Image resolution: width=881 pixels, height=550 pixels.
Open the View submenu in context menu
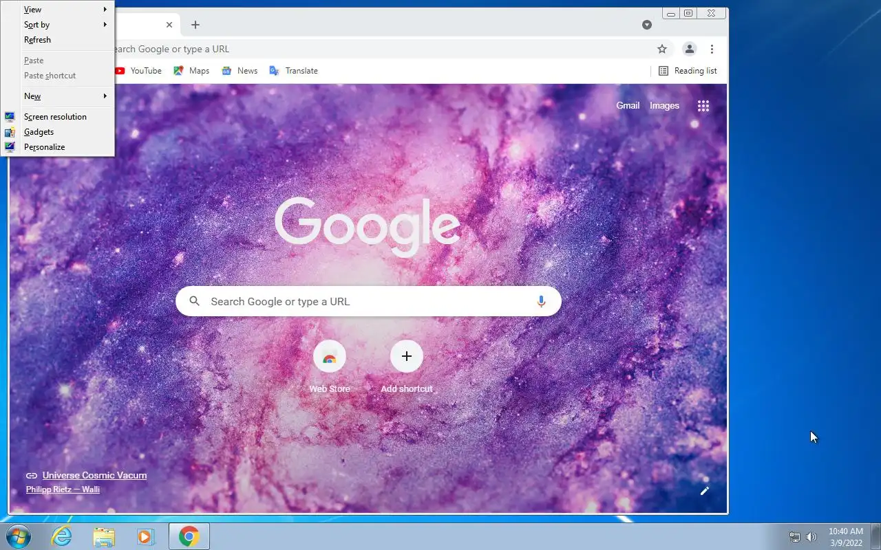pyautogui.click(x=57, y=10)
